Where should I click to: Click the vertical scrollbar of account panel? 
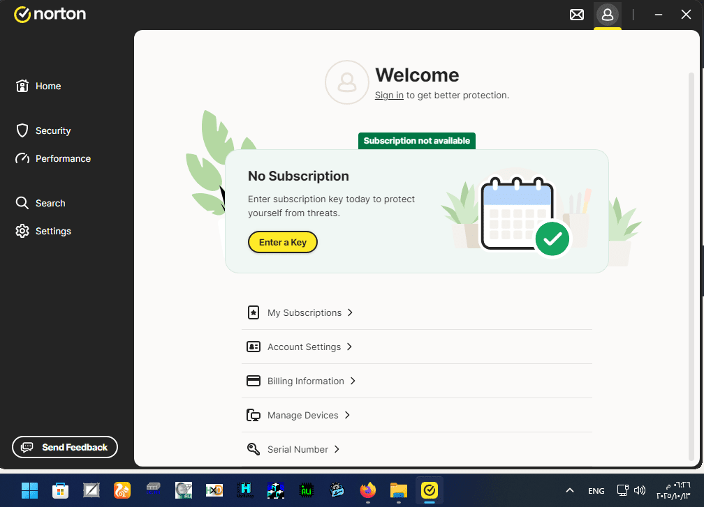[691, 265]
